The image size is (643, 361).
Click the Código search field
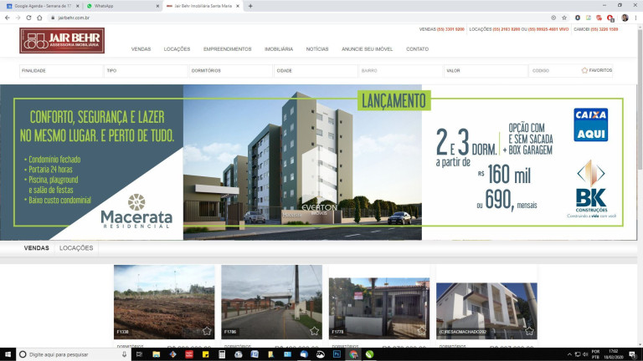pyautogui.click(x=553, y=71)
